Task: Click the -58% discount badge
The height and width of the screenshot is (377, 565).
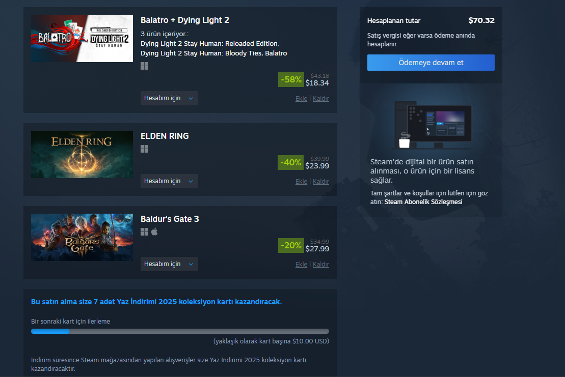Action: pyautogui.click(x=291, y=79)
